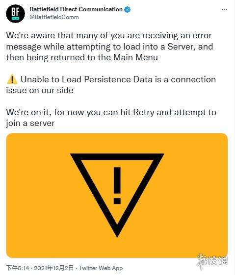
Task: Click the warning emoji before Unable to Load
Action: point(12,79)
